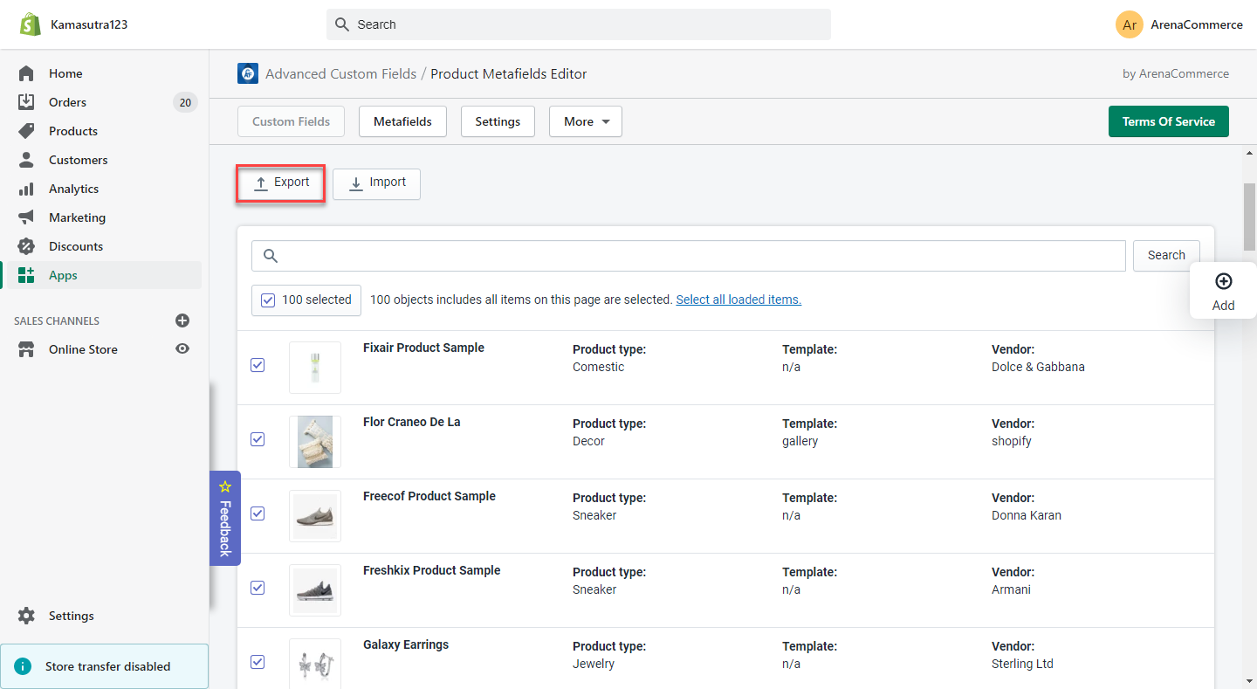Click Flor Craneo De La title
The height and width of the screenshot is (689, 1257).
412,422
